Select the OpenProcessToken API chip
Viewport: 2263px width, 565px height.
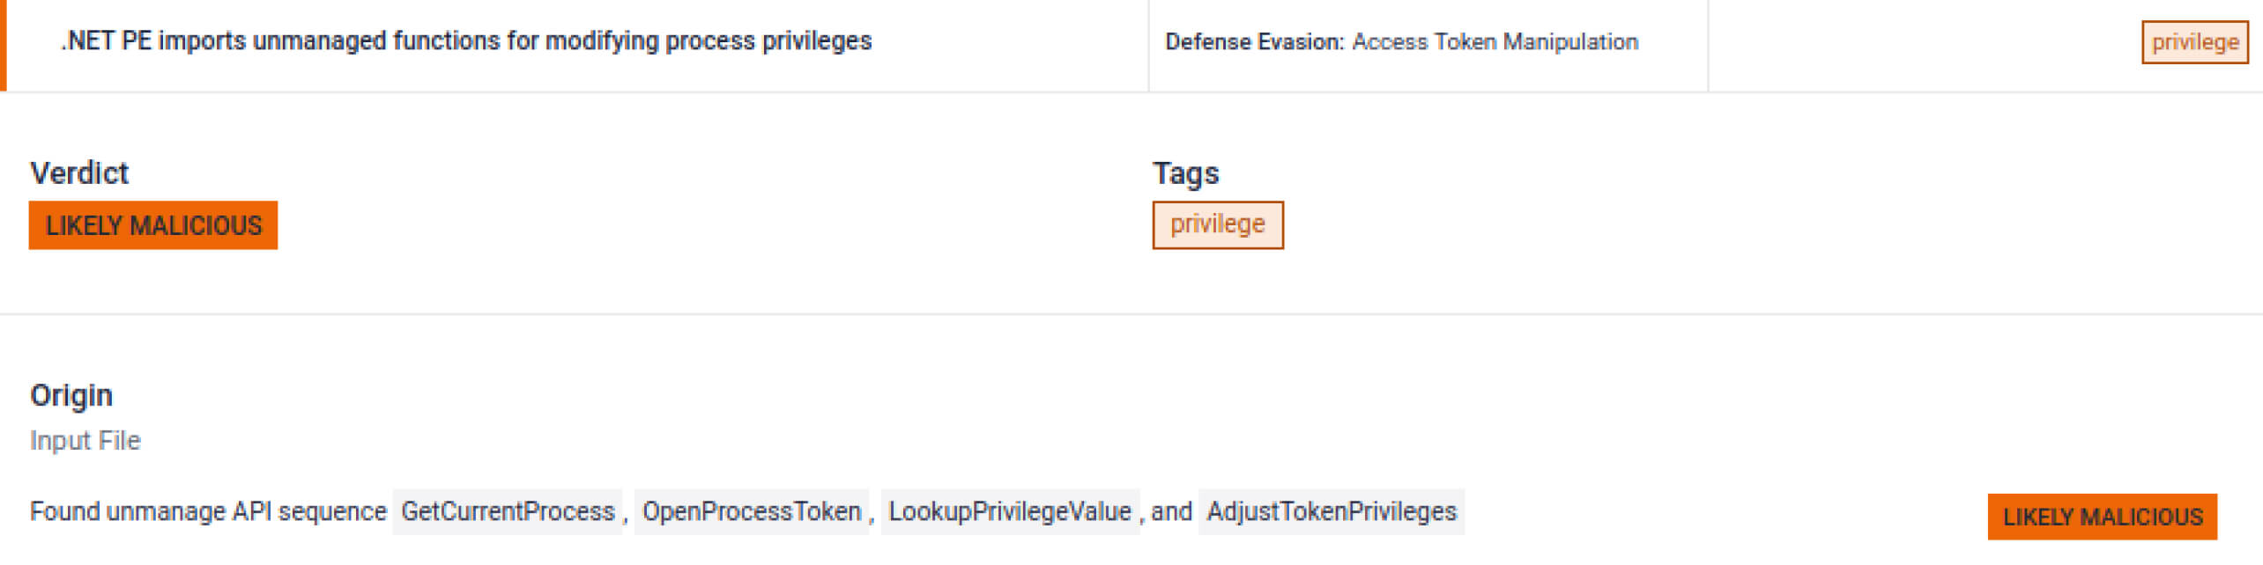pos(751,511)
